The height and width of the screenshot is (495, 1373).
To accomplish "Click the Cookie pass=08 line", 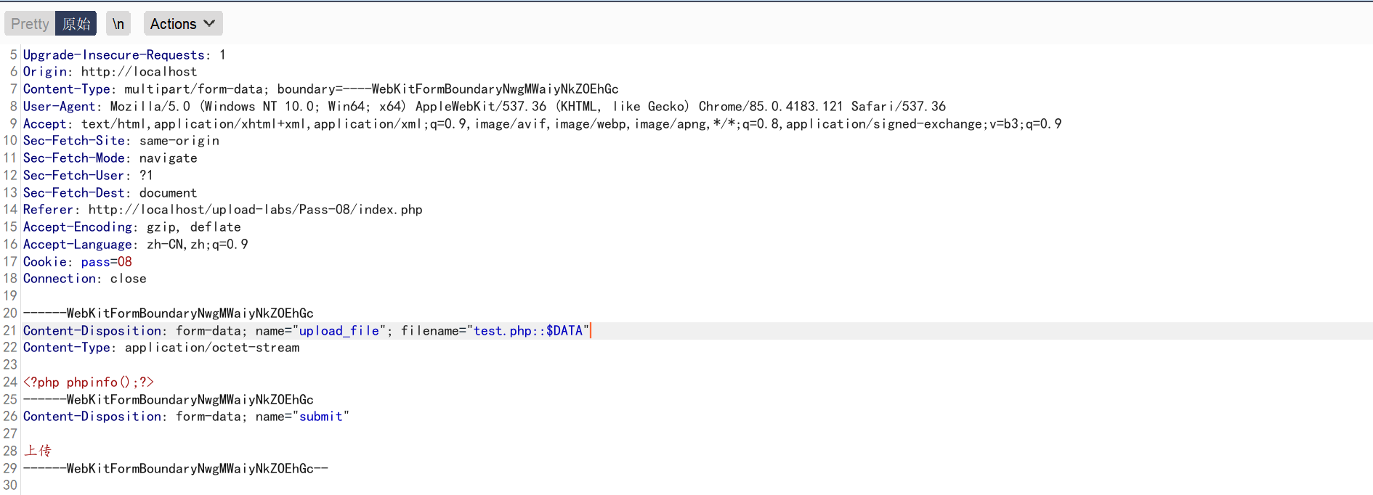I will pos(78,262).
